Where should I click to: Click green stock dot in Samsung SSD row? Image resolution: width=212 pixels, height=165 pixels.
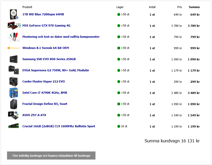click(119, 59)
